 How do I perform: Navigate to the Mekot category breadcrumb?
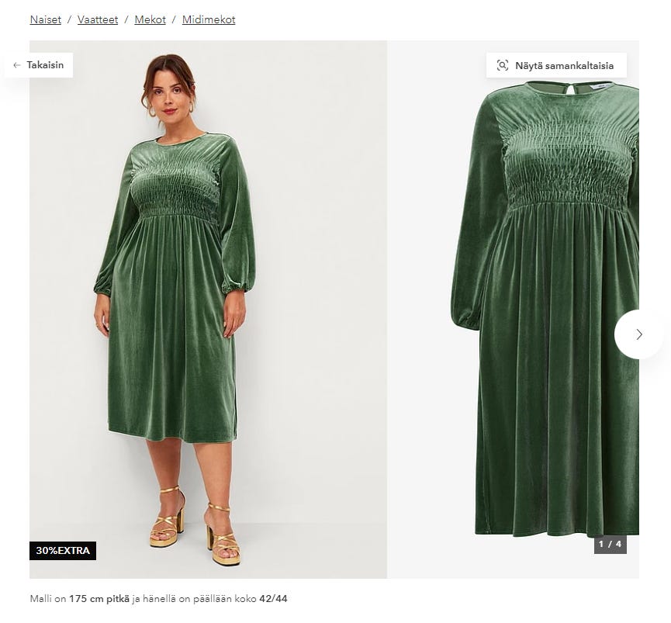(x=150, y=19)
